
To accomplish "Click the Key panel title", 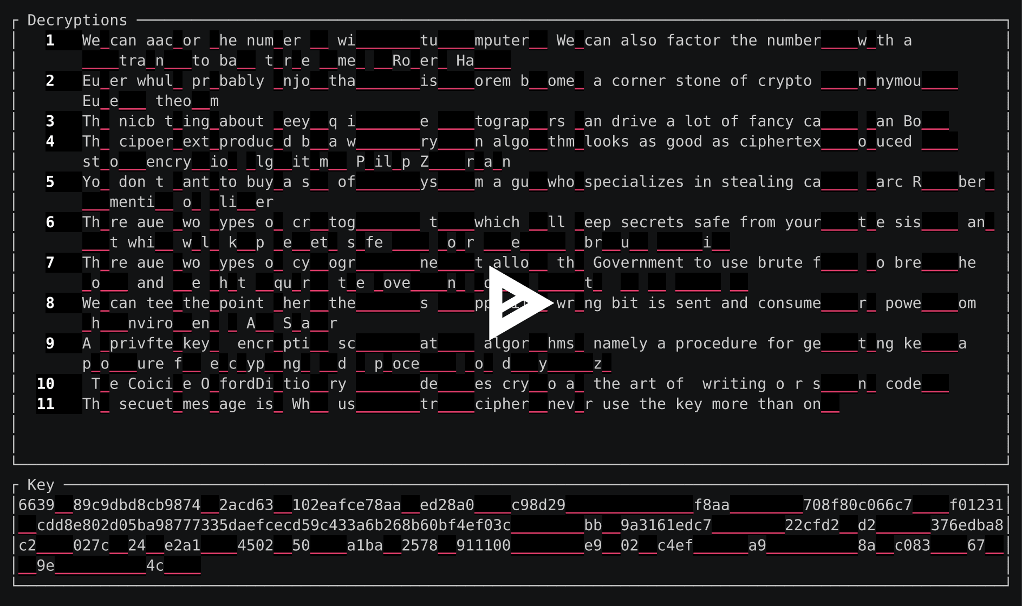I will [41, 485].
